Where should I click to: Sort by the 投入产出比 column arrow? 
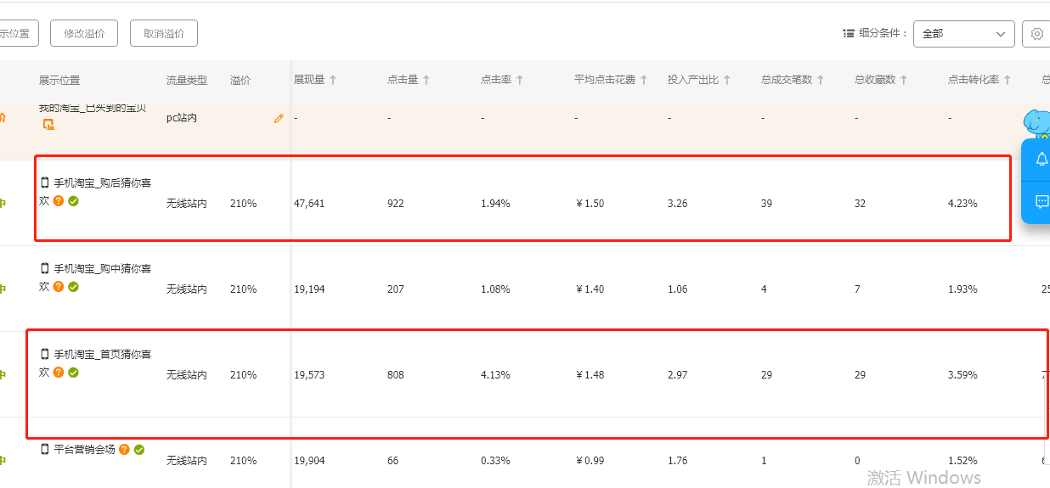727,80
